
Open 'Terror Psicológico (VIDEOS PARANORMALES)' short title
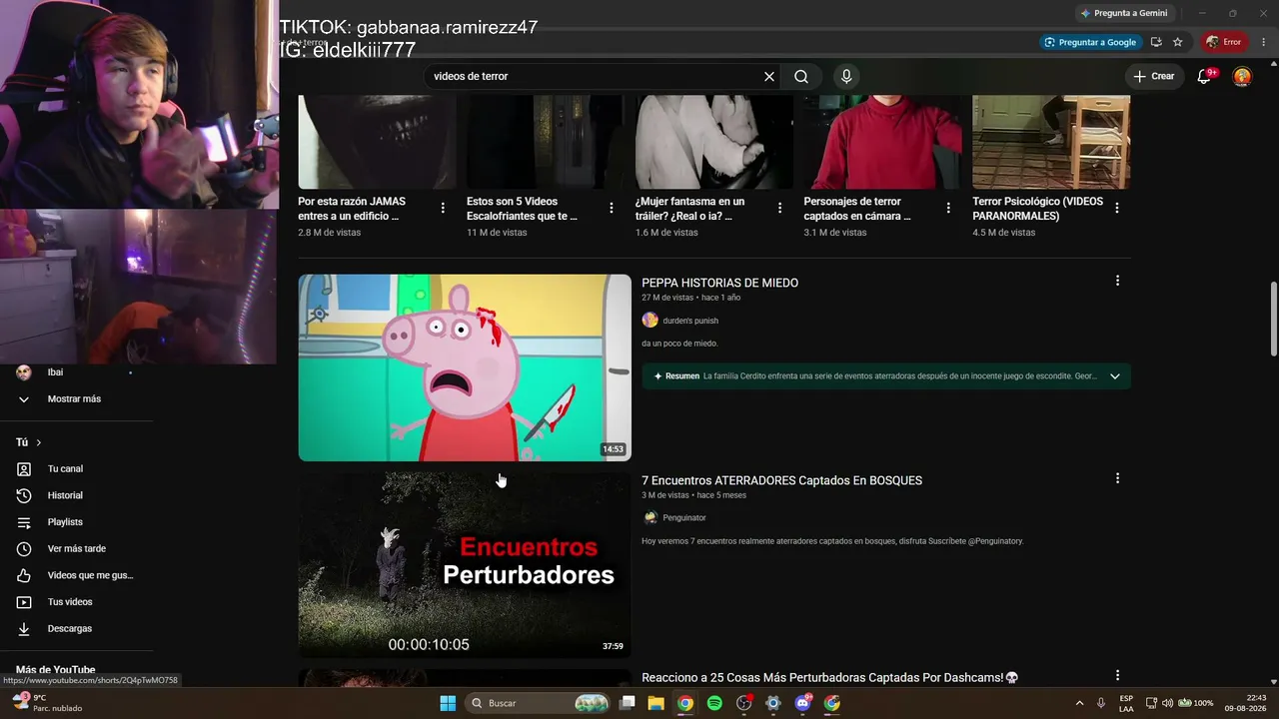(1038, 209)
